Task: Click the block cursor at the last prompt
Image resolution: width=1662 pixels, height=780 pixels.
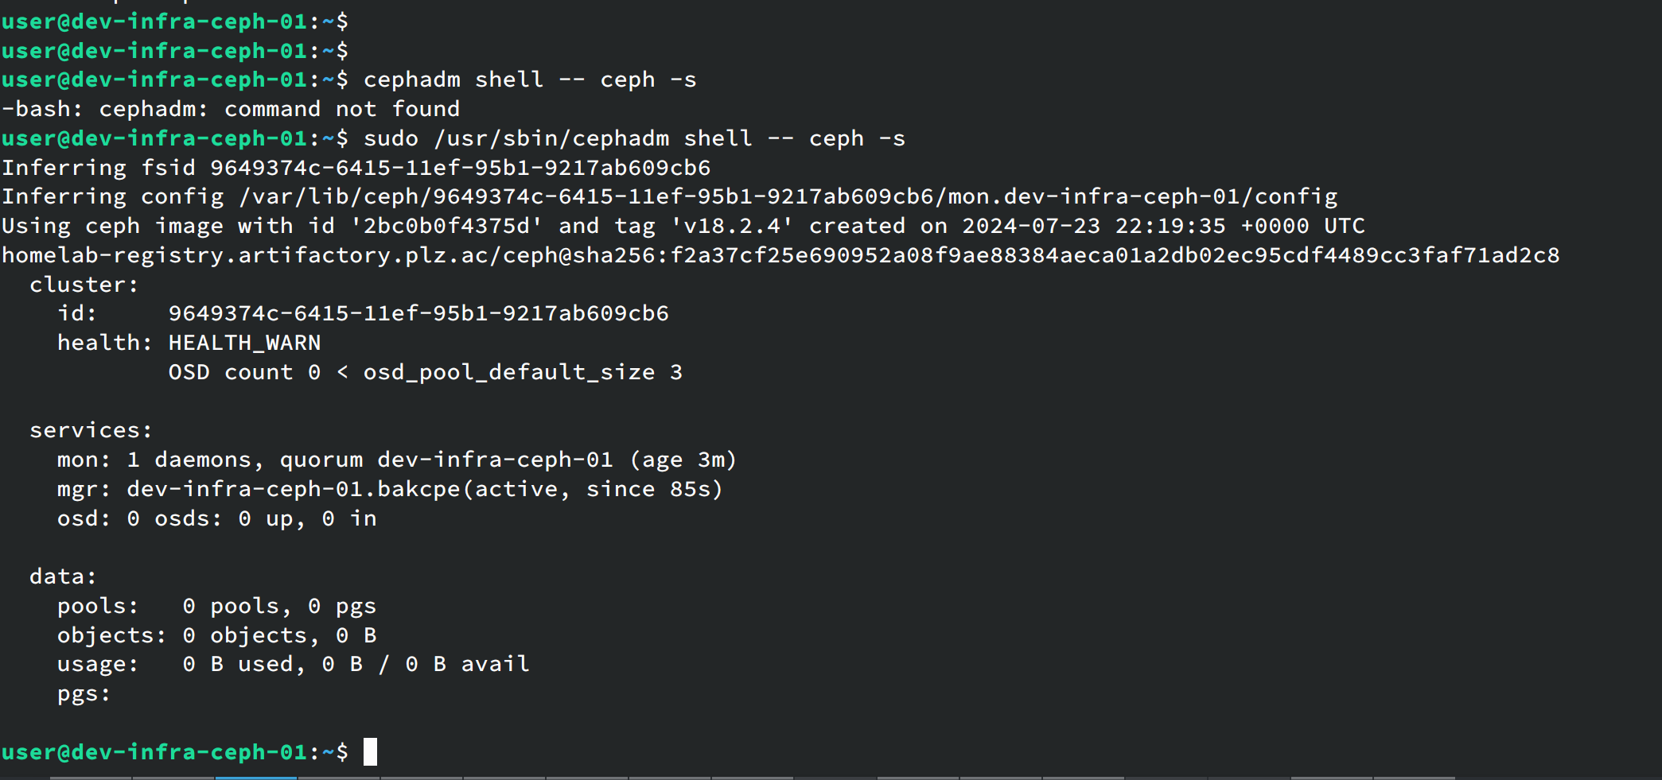Action: tap(370, 751)
